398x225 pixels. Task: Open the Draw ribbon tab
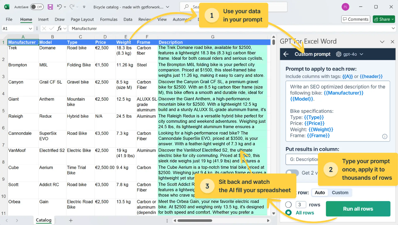pos(59,19)
